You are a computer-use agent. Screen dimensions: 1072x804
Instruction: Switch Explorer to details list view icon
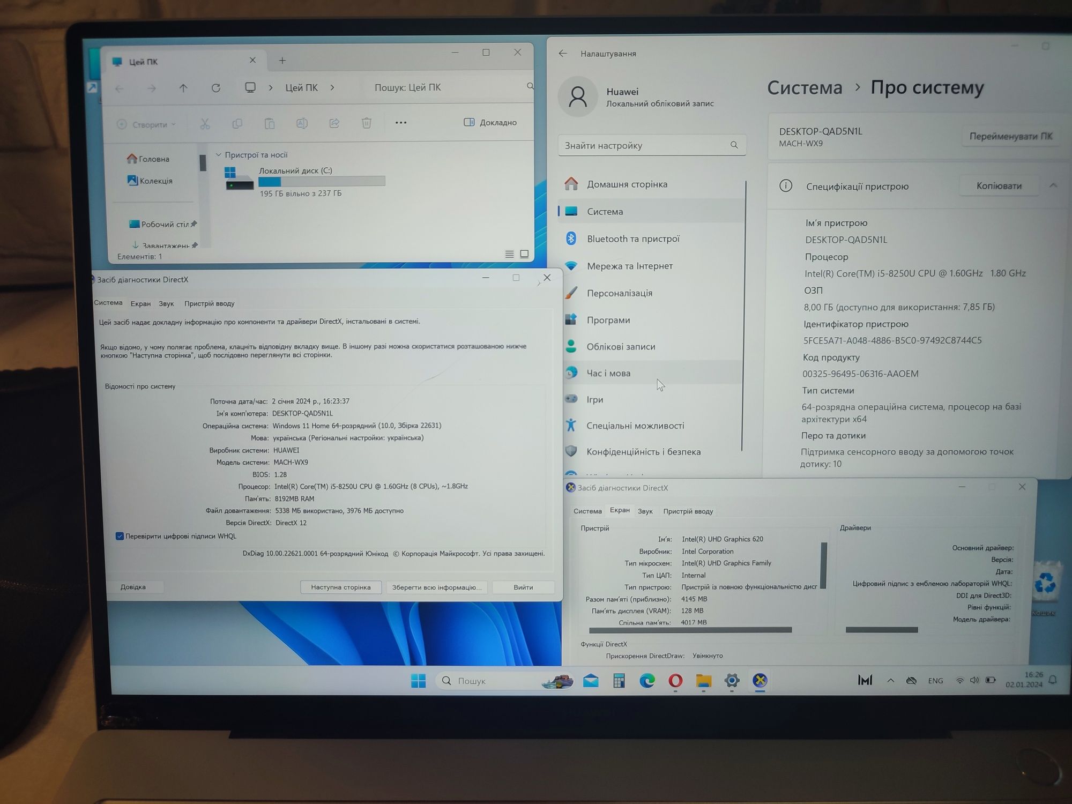click(x=509, y=254)
